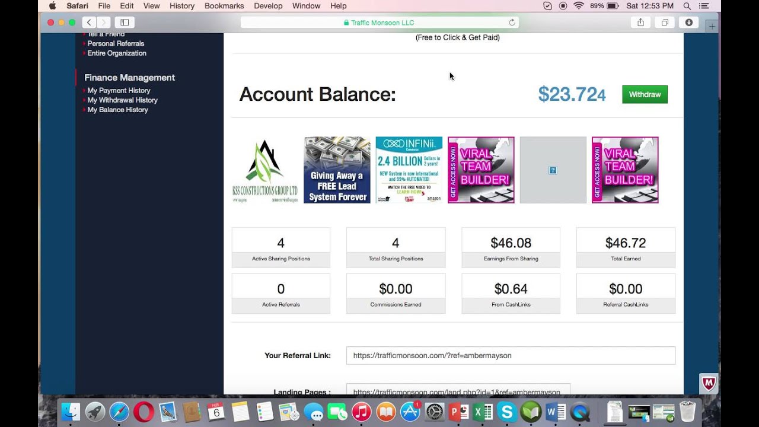Open My Balance History link

tap(117, 109)
